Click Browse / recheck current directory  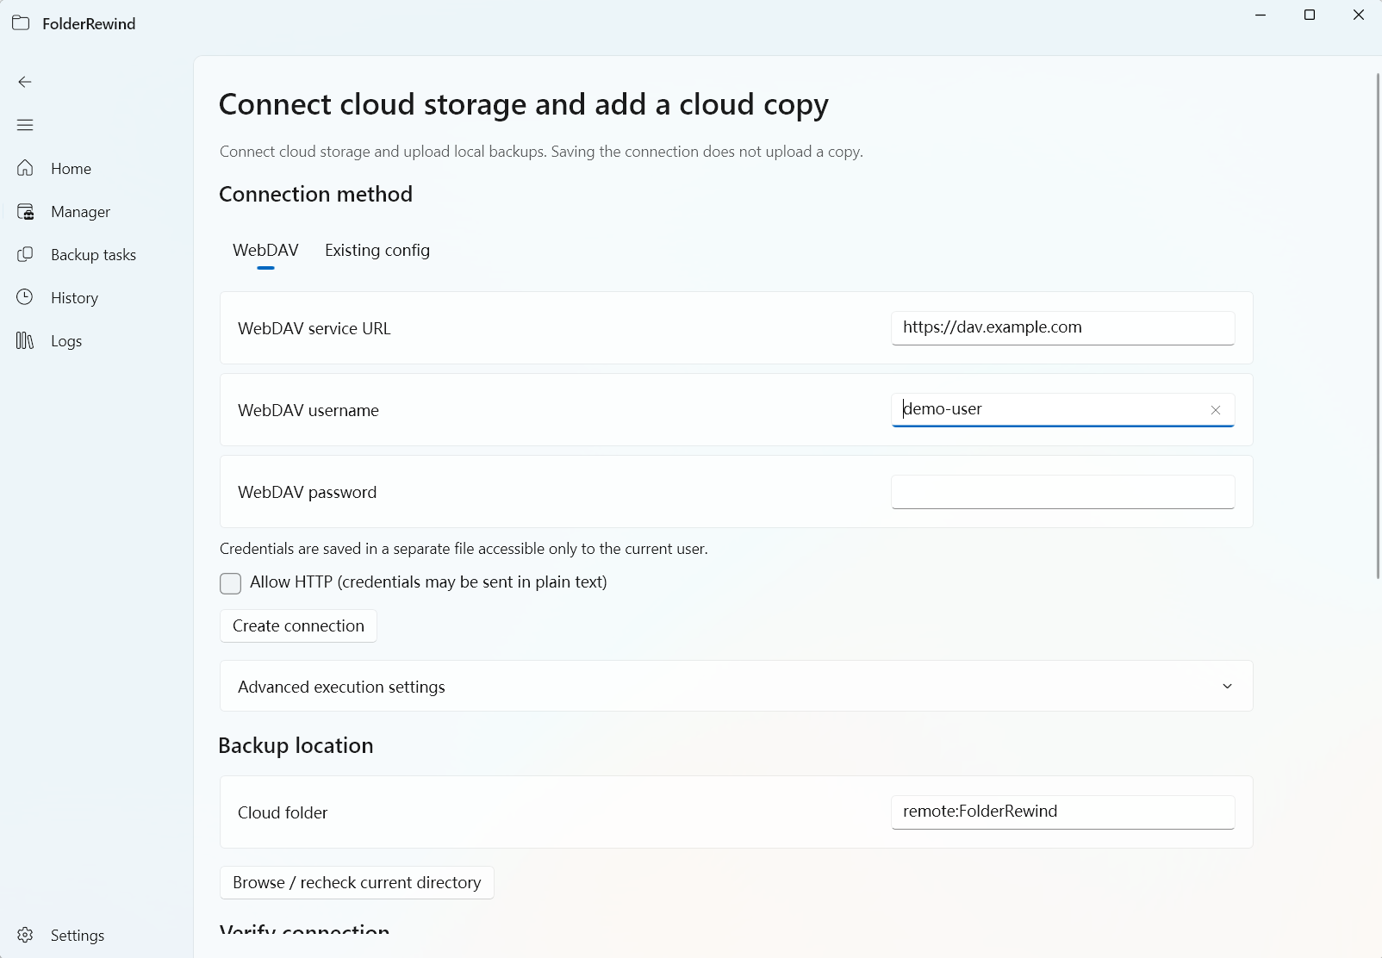tap(357, 883)
